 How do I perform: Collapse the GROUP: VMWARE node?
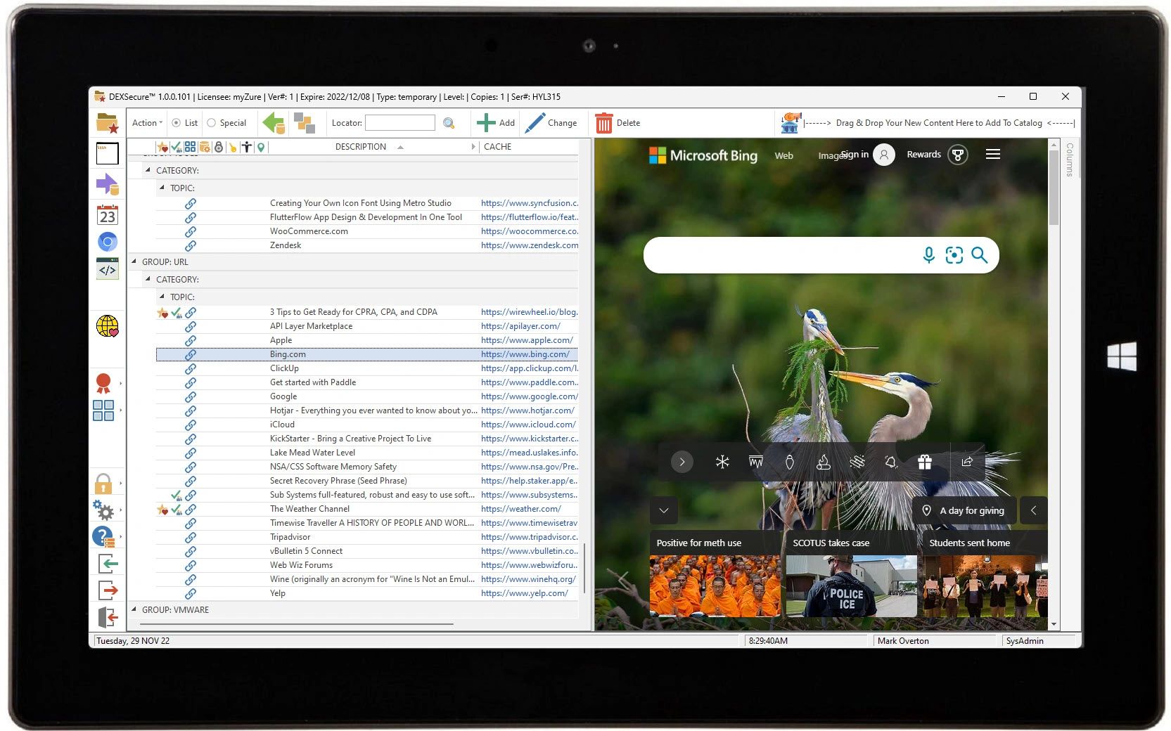click(x=134, y=609)
